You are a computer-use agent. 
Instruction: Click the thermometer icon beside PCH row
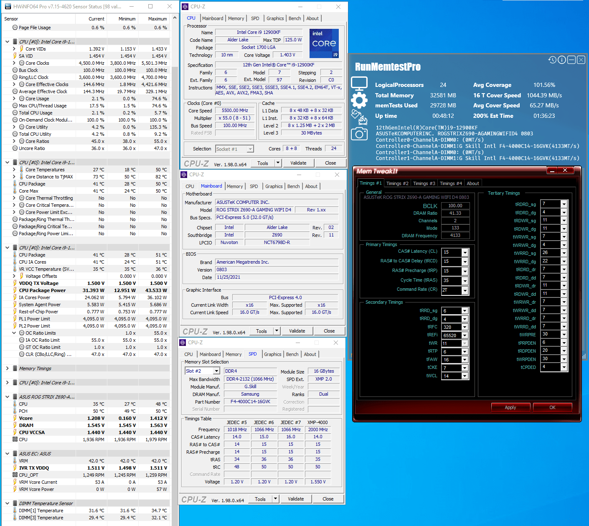tap(15, 411)
